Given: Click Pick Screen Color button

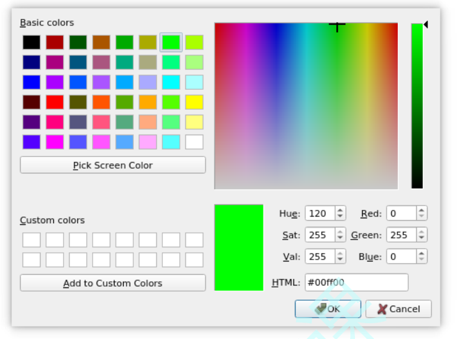Looking at the screenshot, I should pos(113,165).
